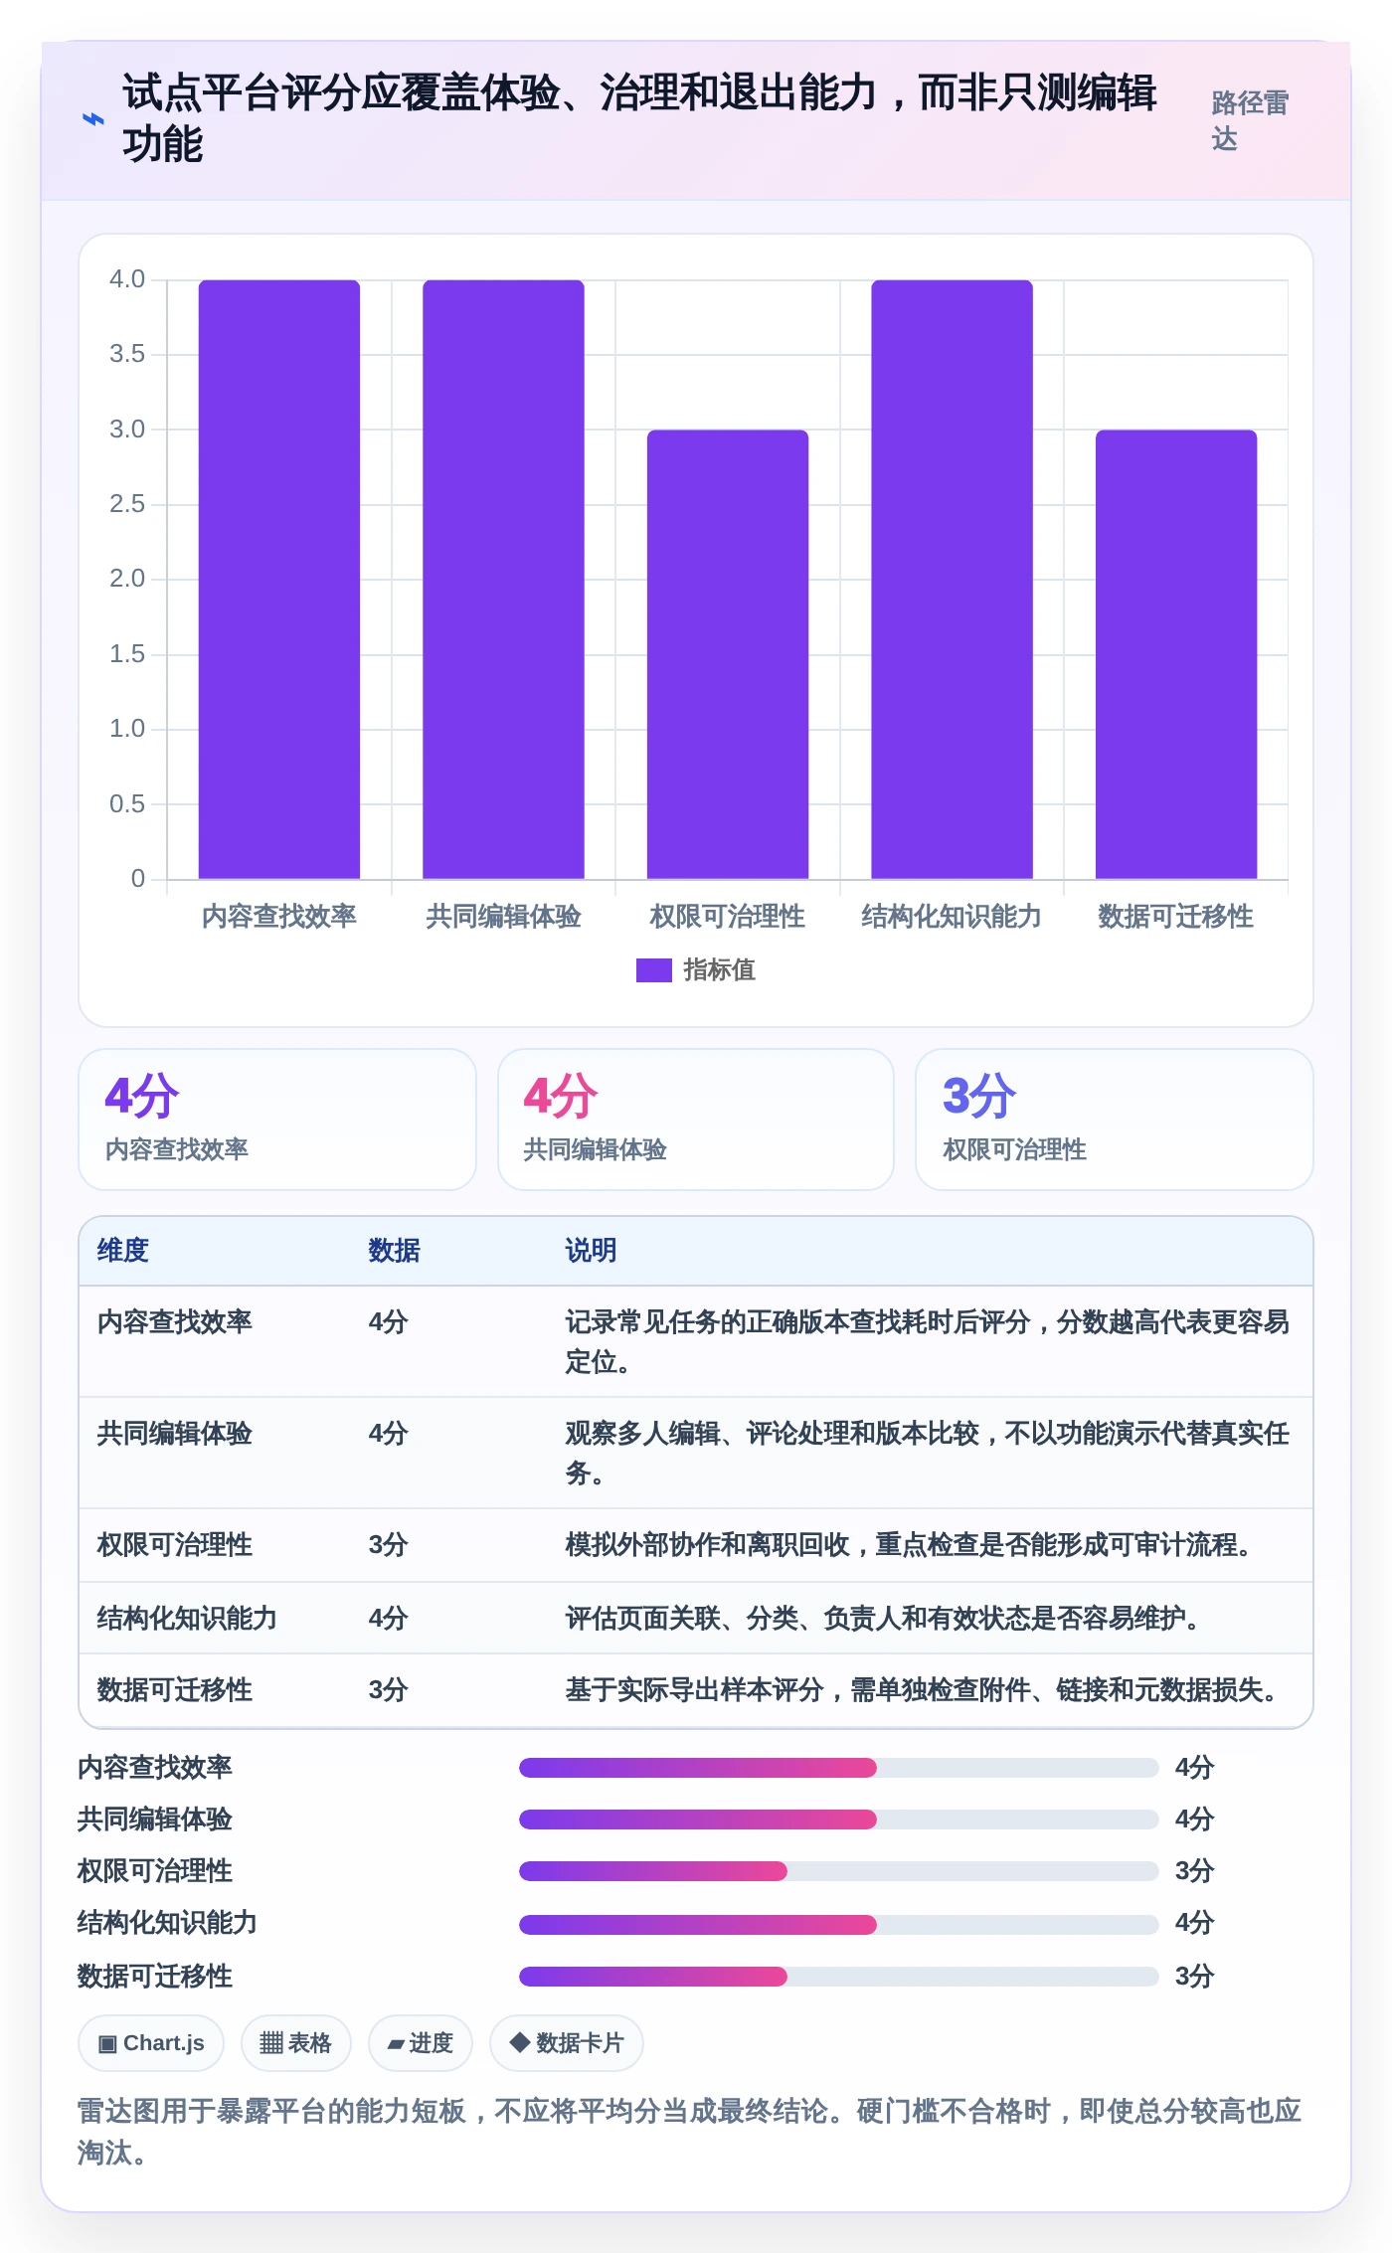Click the 4.0 y-axis tick label
Screen dimensions: 1392x2253
(127, 279)
